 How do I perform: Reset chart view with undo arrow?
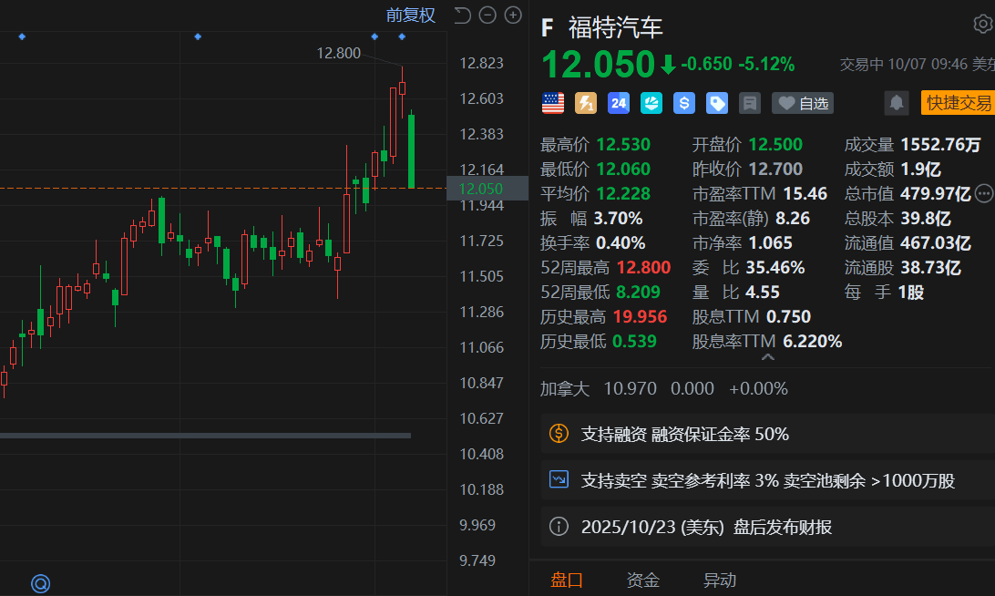[462, 15]
